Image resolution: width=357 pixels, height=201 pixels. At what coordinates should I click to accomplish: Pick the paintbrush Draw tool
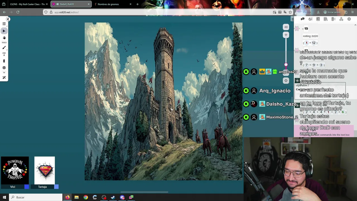(x=4, y=48)
